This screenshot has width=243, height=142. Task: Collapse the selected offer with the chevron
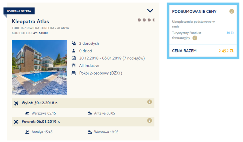(150, 11)
